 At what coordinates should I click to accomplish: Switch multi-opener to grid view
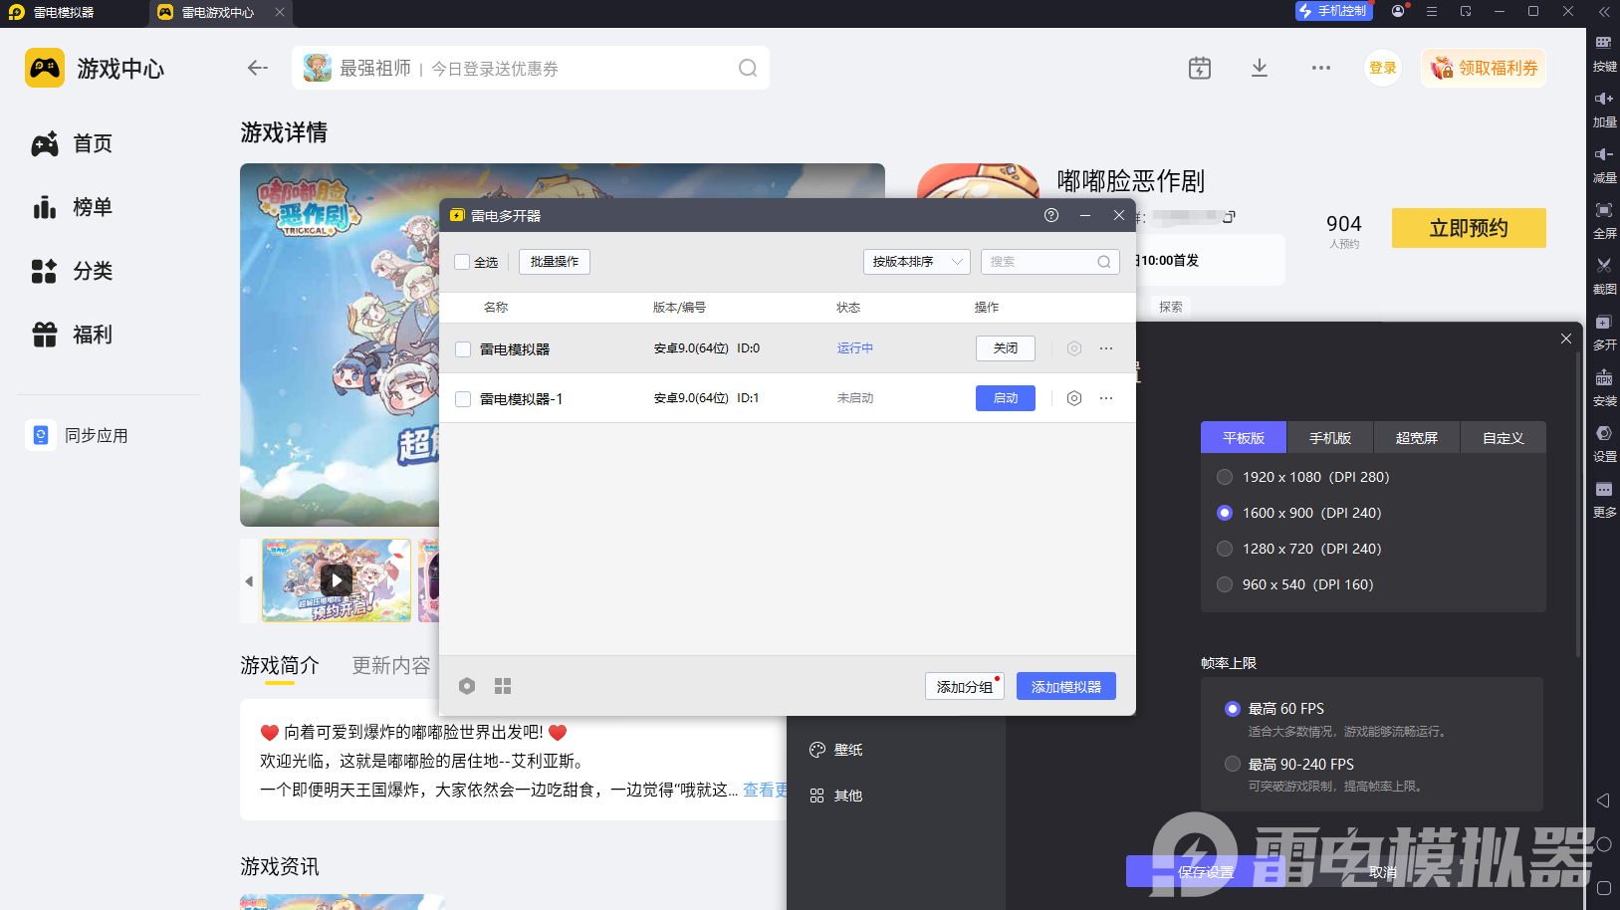pyautogui.click(x=503, y=686)
